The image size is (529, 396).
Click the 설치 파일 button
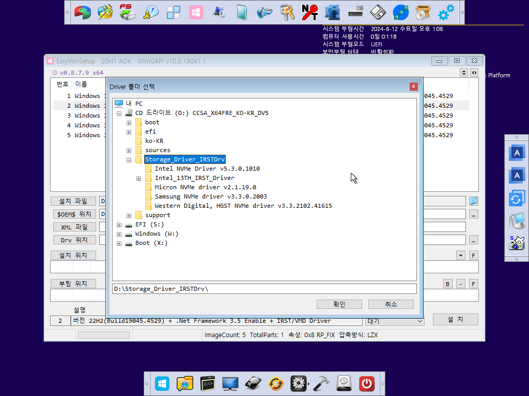73,201
